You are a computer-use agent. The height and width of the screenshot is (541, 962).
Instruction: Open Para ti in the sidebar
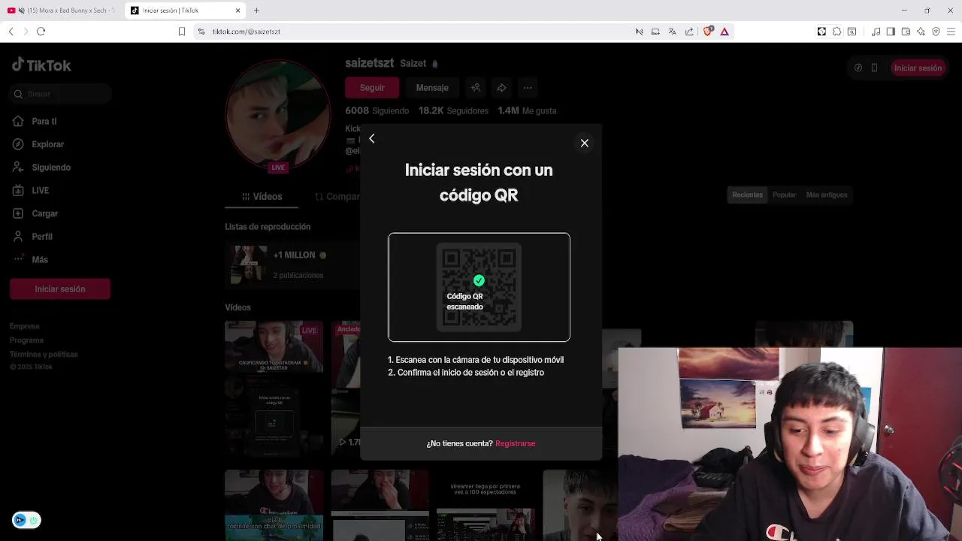pos(35,121)
